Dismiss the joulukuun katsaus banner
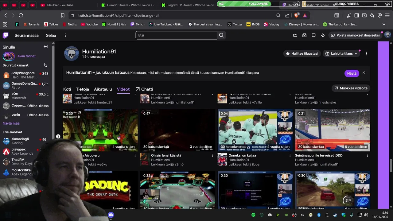 [x=364, y=73]
